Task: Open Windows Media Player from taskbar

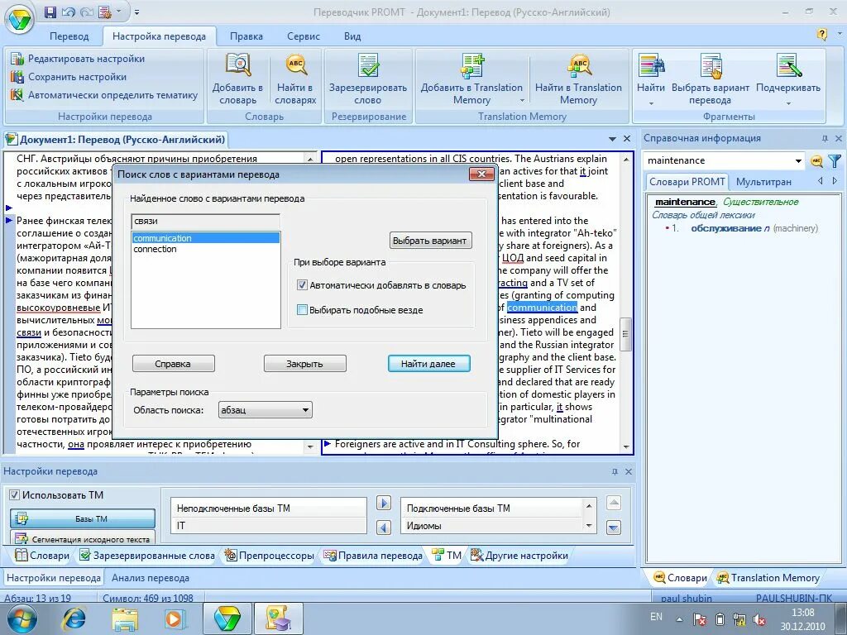Action: click(174, 618)
